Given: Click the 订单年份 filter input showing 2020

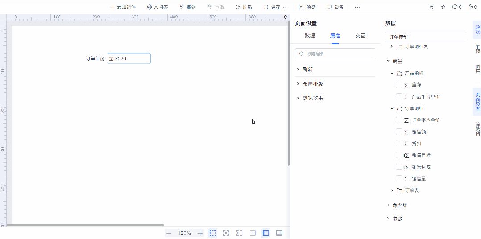Looking at the screenshot, I should click(129, 58).
